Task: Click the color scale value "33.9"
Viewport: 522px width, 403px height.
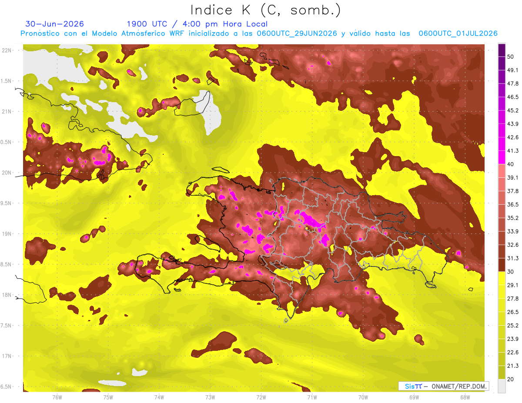Action: click(x=512, y=231)
